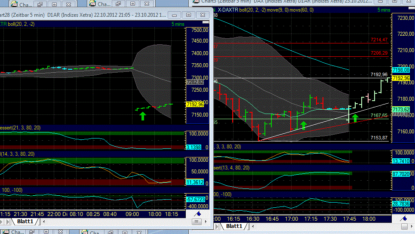The image size is (415, 234).
Task: Click the left scroll arrow of the right chart's scrollbar
Action: click(x=253, y=226)
